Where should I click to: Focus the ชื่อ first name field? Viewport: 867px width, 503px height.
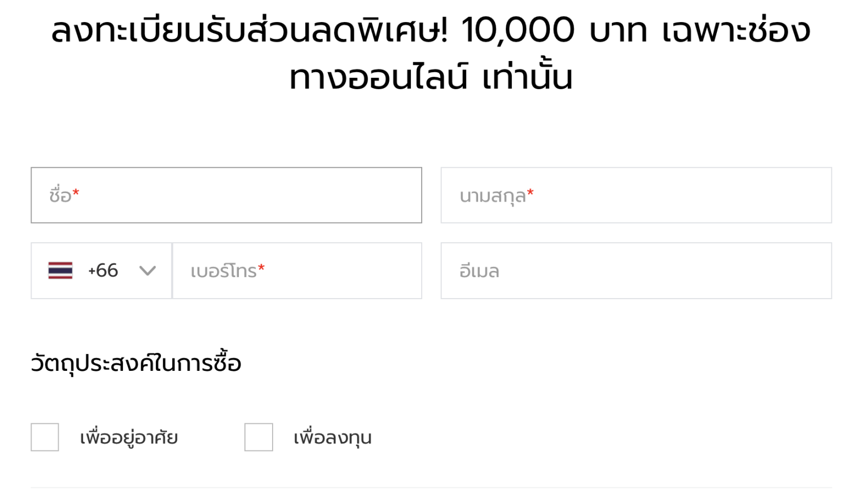(x=226, y=195)
